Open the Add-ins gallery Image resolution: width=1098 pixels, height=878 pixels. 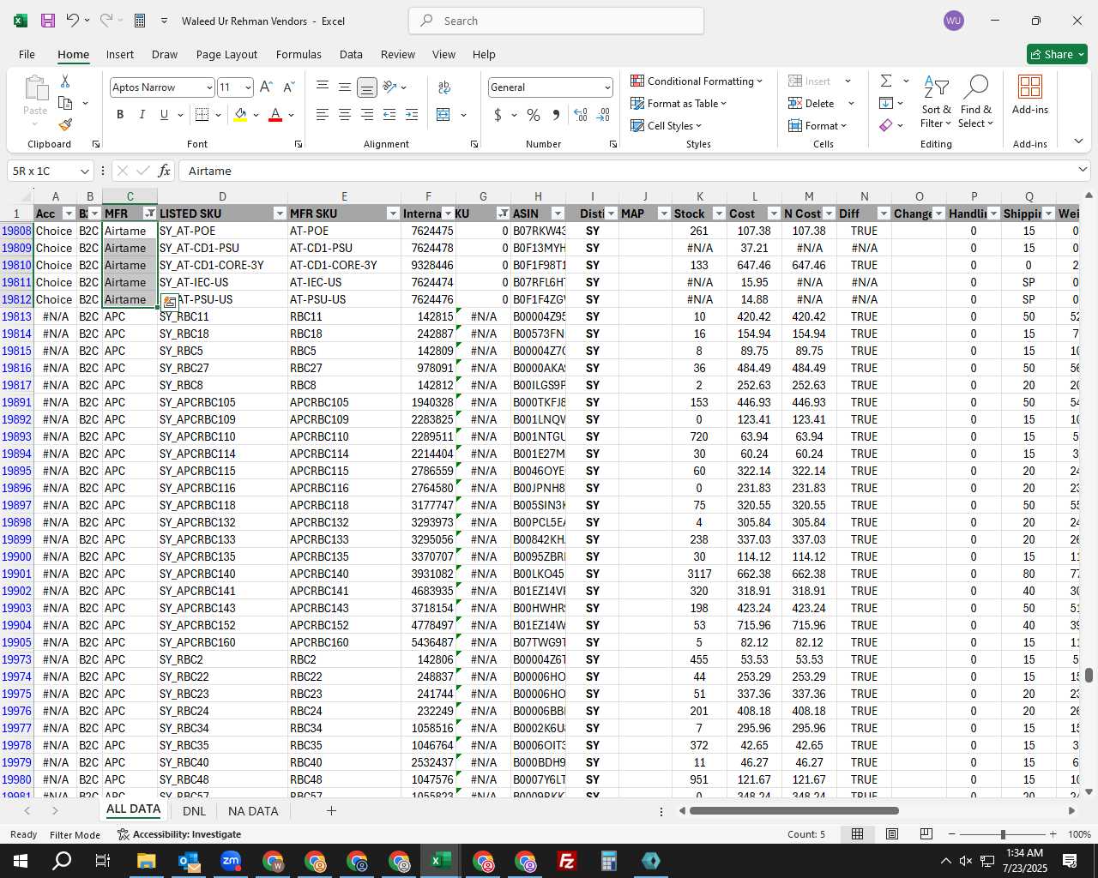tap(1029, 95)
